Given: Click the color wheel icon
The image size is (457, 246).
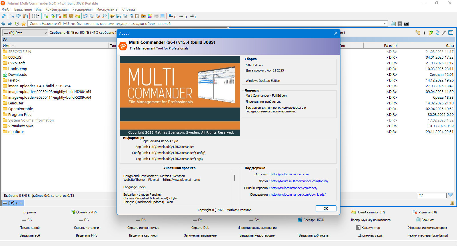Looking at the screenshot, I should (150, 16).
